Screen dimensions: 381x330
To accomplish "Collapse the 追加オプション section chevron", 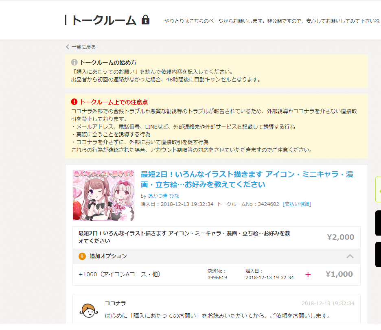I will click(x=350, y=256).
